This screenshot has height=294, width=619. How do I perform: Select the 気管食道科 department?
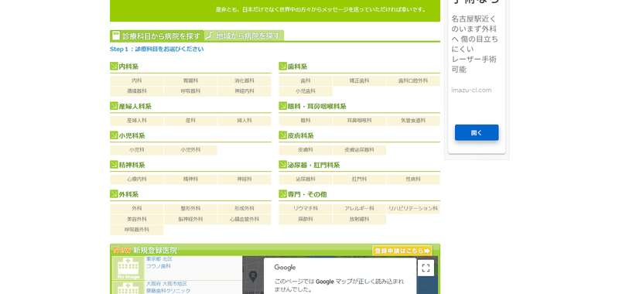tap(413, 121)
